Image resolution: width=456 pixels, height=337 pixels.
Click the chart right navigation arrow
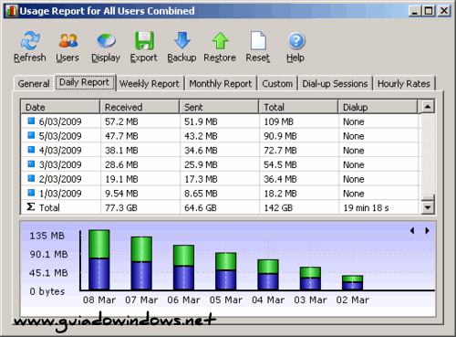pos(427,230)
